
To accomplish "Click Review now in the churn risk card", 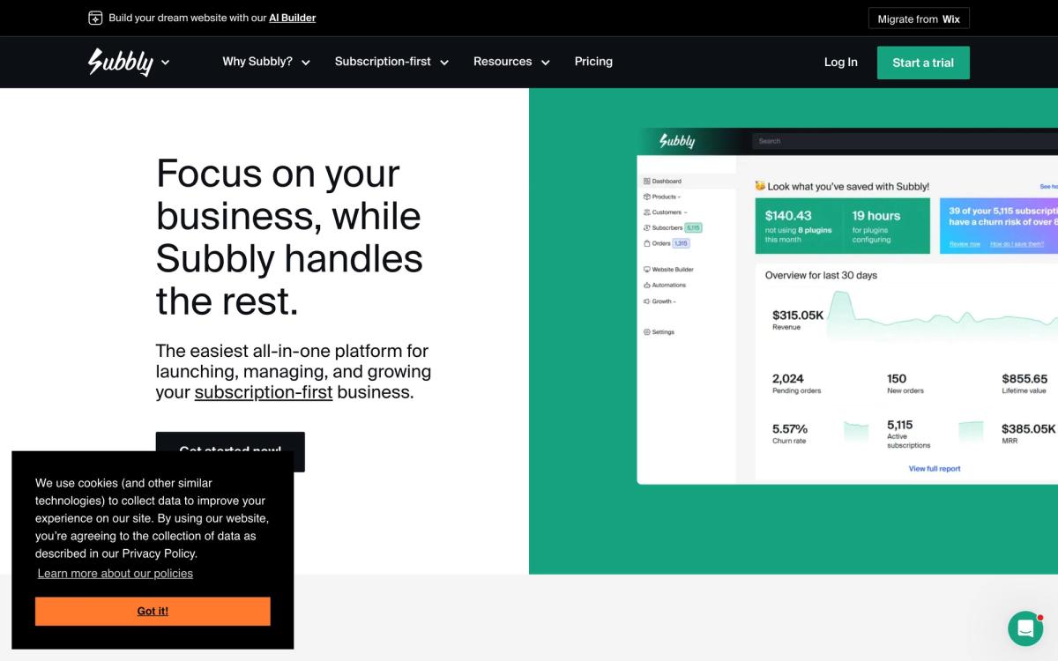I will click(x=965, y=244).
